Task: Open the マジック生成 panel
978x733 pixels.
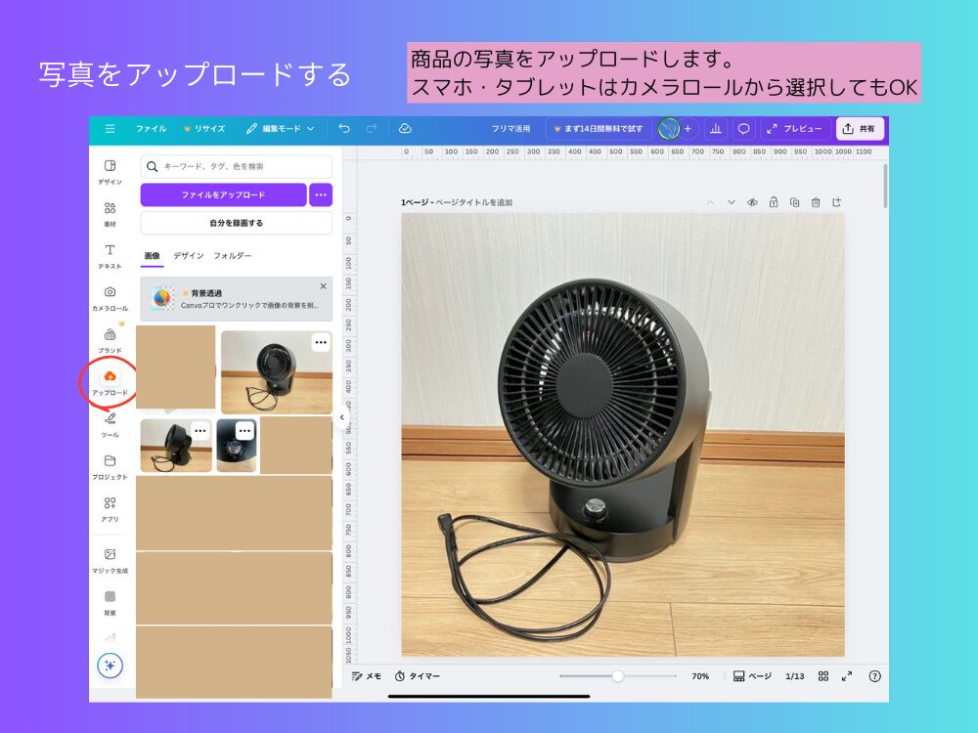Action: click(111, 557)
